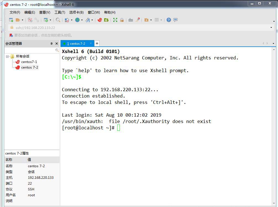
Task: Select the centos 7-2 session in tree
Action: tap(30, 67)
